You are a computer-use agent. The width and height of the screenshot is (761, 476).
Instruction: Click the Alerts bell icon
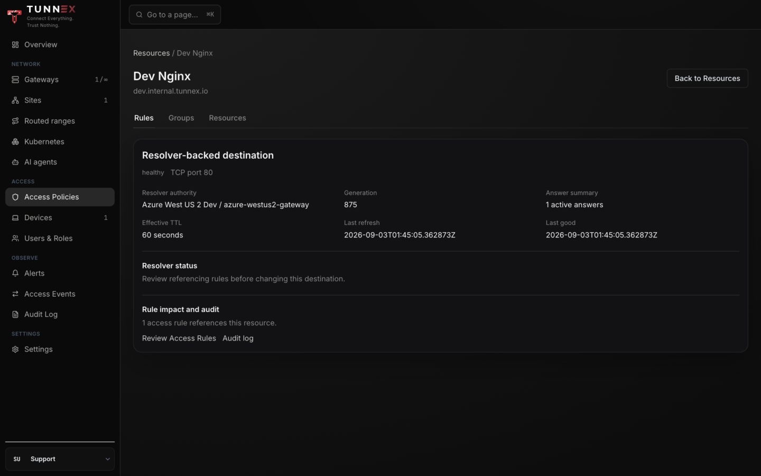(15, 273)
